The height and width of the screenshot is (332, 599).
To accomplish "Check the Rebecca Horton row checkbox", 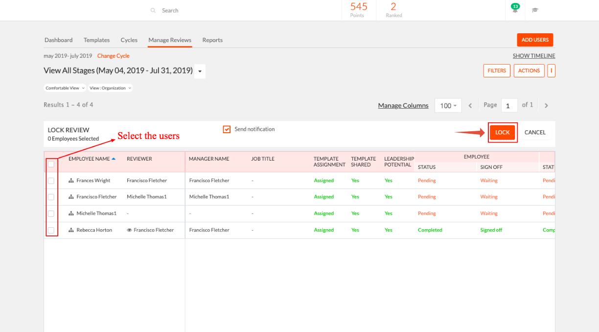I will 51,230.
